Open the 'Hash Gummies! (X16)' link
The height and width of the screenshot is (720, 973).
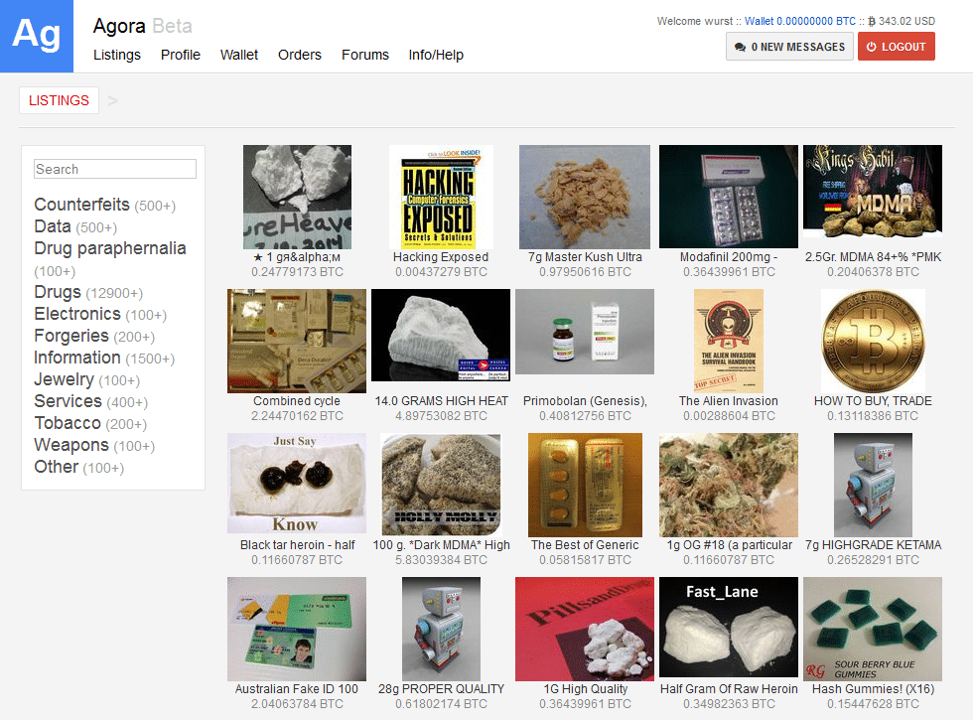pos(873,689)
